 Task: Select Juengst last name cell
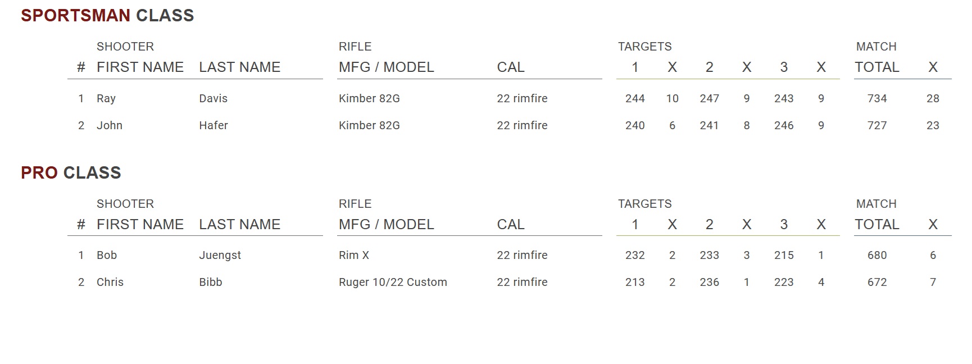pyautogui.click(x=220, y=255)
